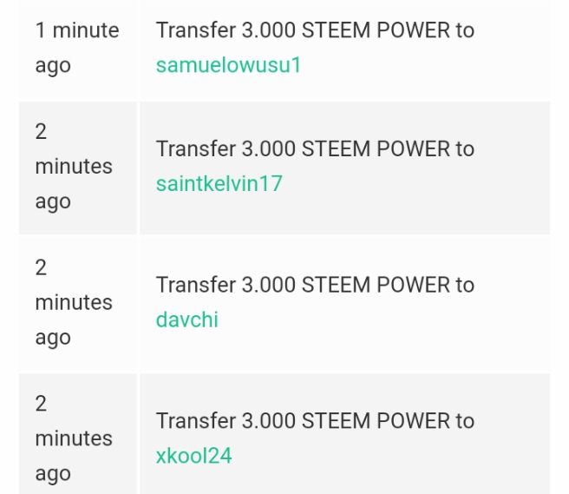Image resolution: width=569 pixels, height=494 pixels.
Task: Click the 3.000 amount above saintkelvin17
Action: point(269,148)
